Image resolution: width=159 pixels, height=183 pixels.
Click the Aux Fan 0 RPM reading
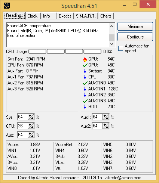point(23,71)
